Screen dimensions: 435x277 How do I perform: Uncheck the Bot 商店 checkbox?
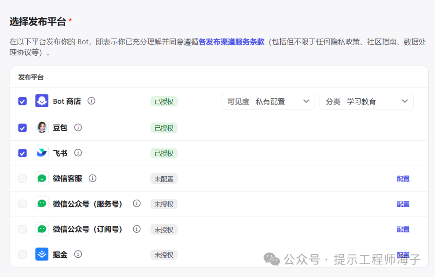tap(23, 101)
